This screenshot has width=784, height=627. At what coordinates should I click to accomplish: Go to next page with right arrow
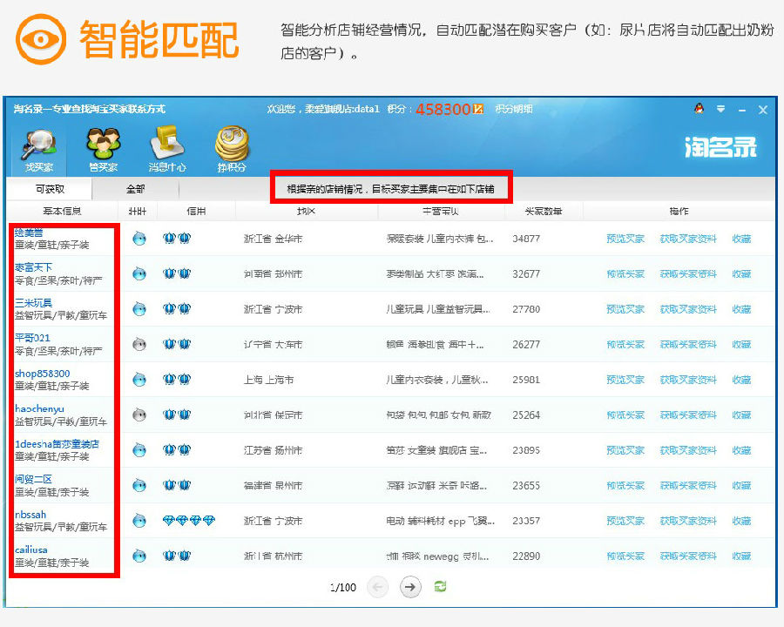[410, 587]
